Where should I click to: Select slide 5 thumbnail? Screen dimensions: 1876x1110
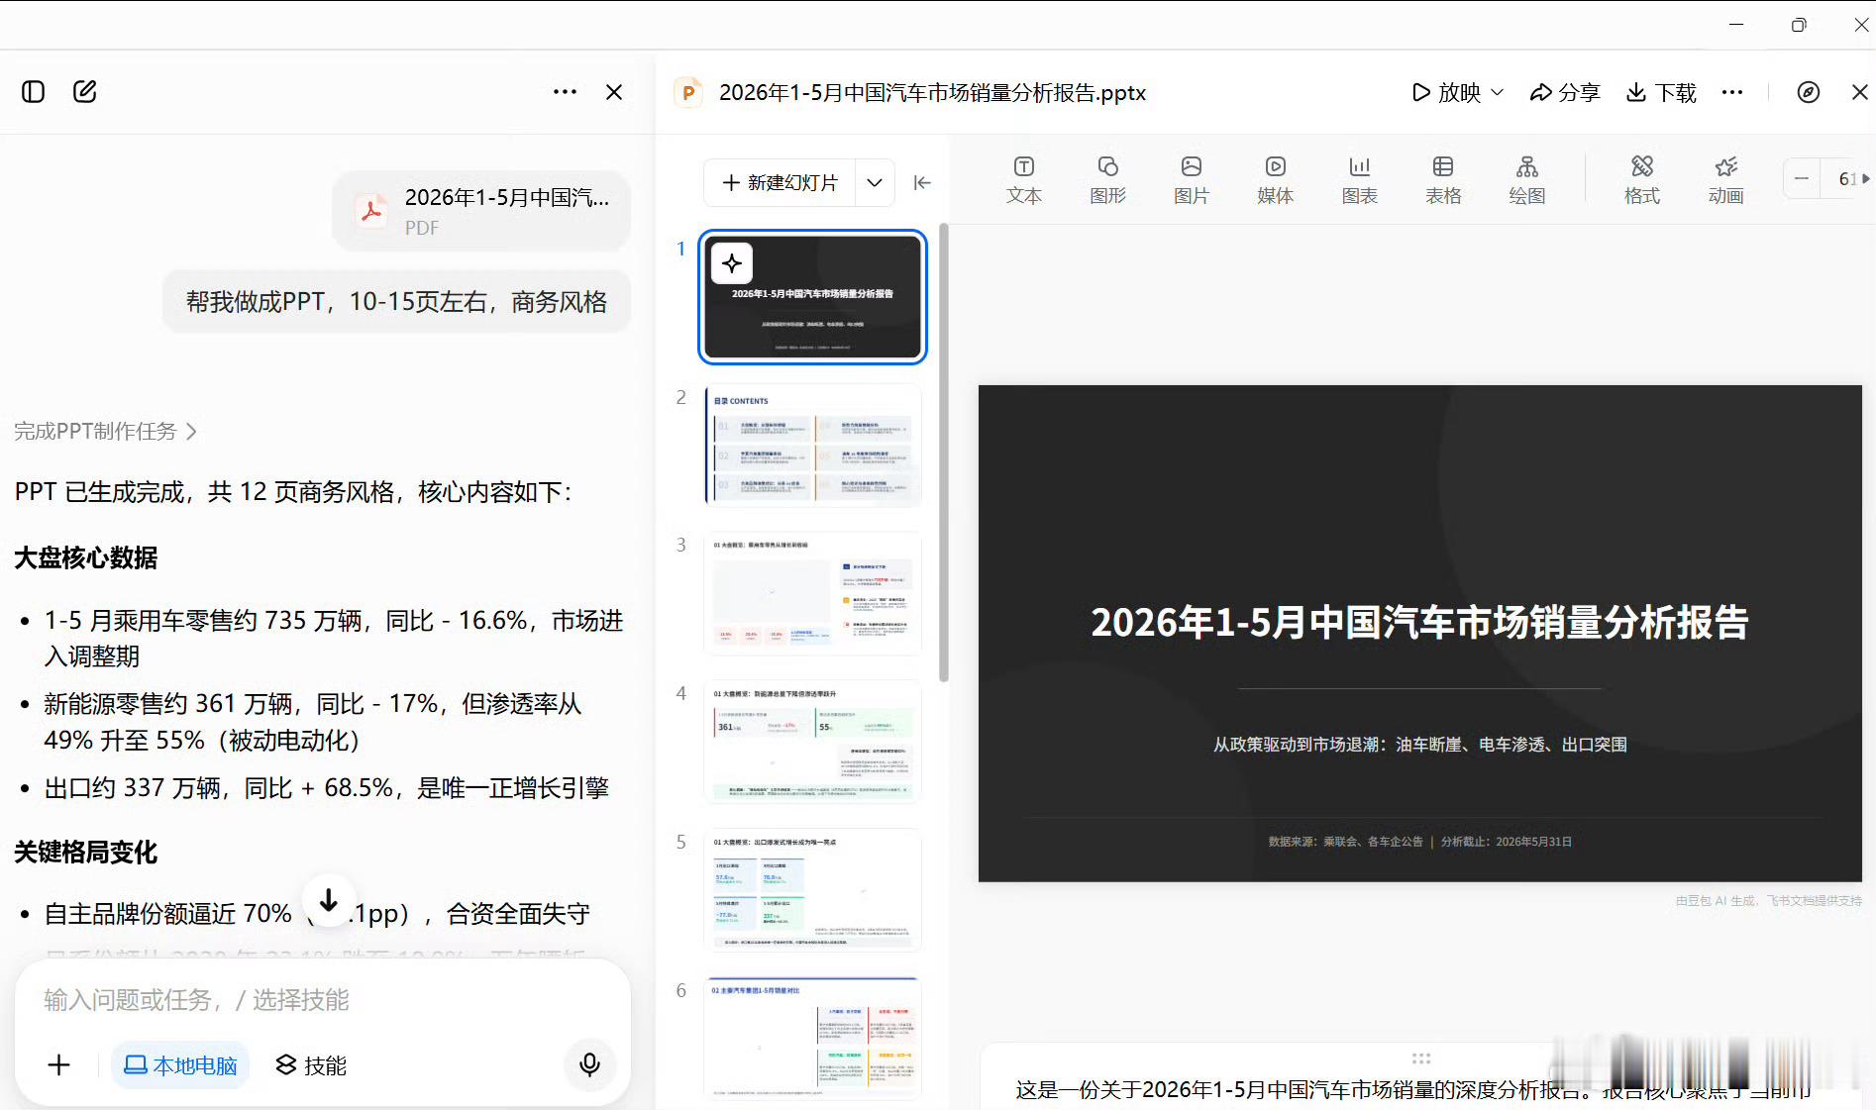pos(812,891)
